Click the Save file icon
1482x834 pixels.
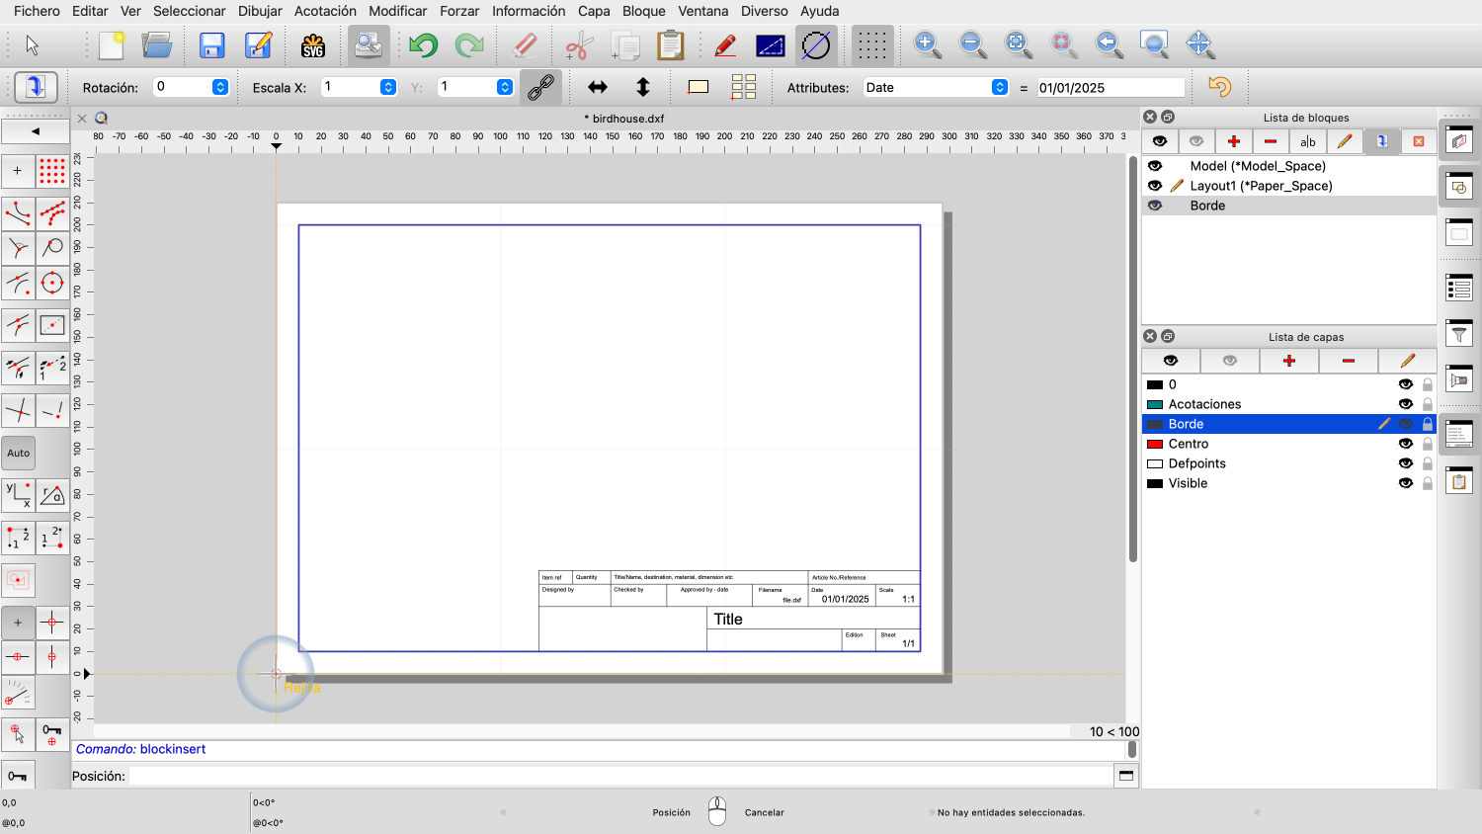click(x=211, y=45)
